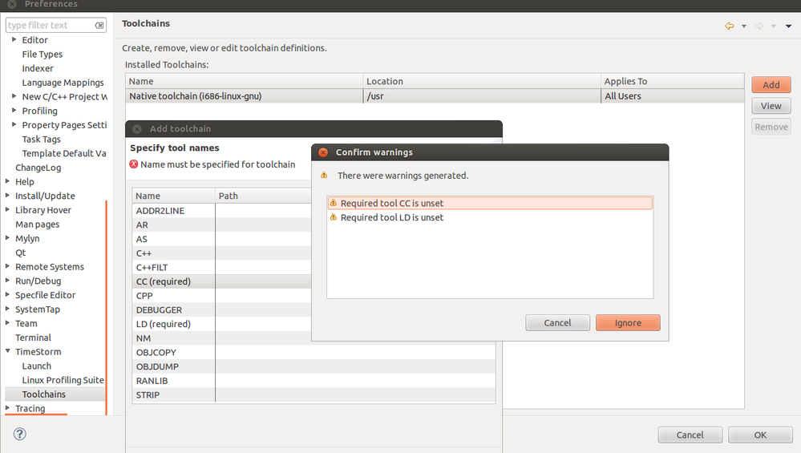Close the Add toolchain dialog

[137, 129]
